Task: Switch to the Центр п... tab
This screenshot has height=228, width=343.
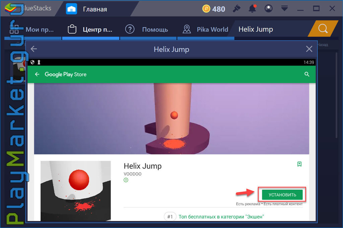Action: tap(90, 29)
